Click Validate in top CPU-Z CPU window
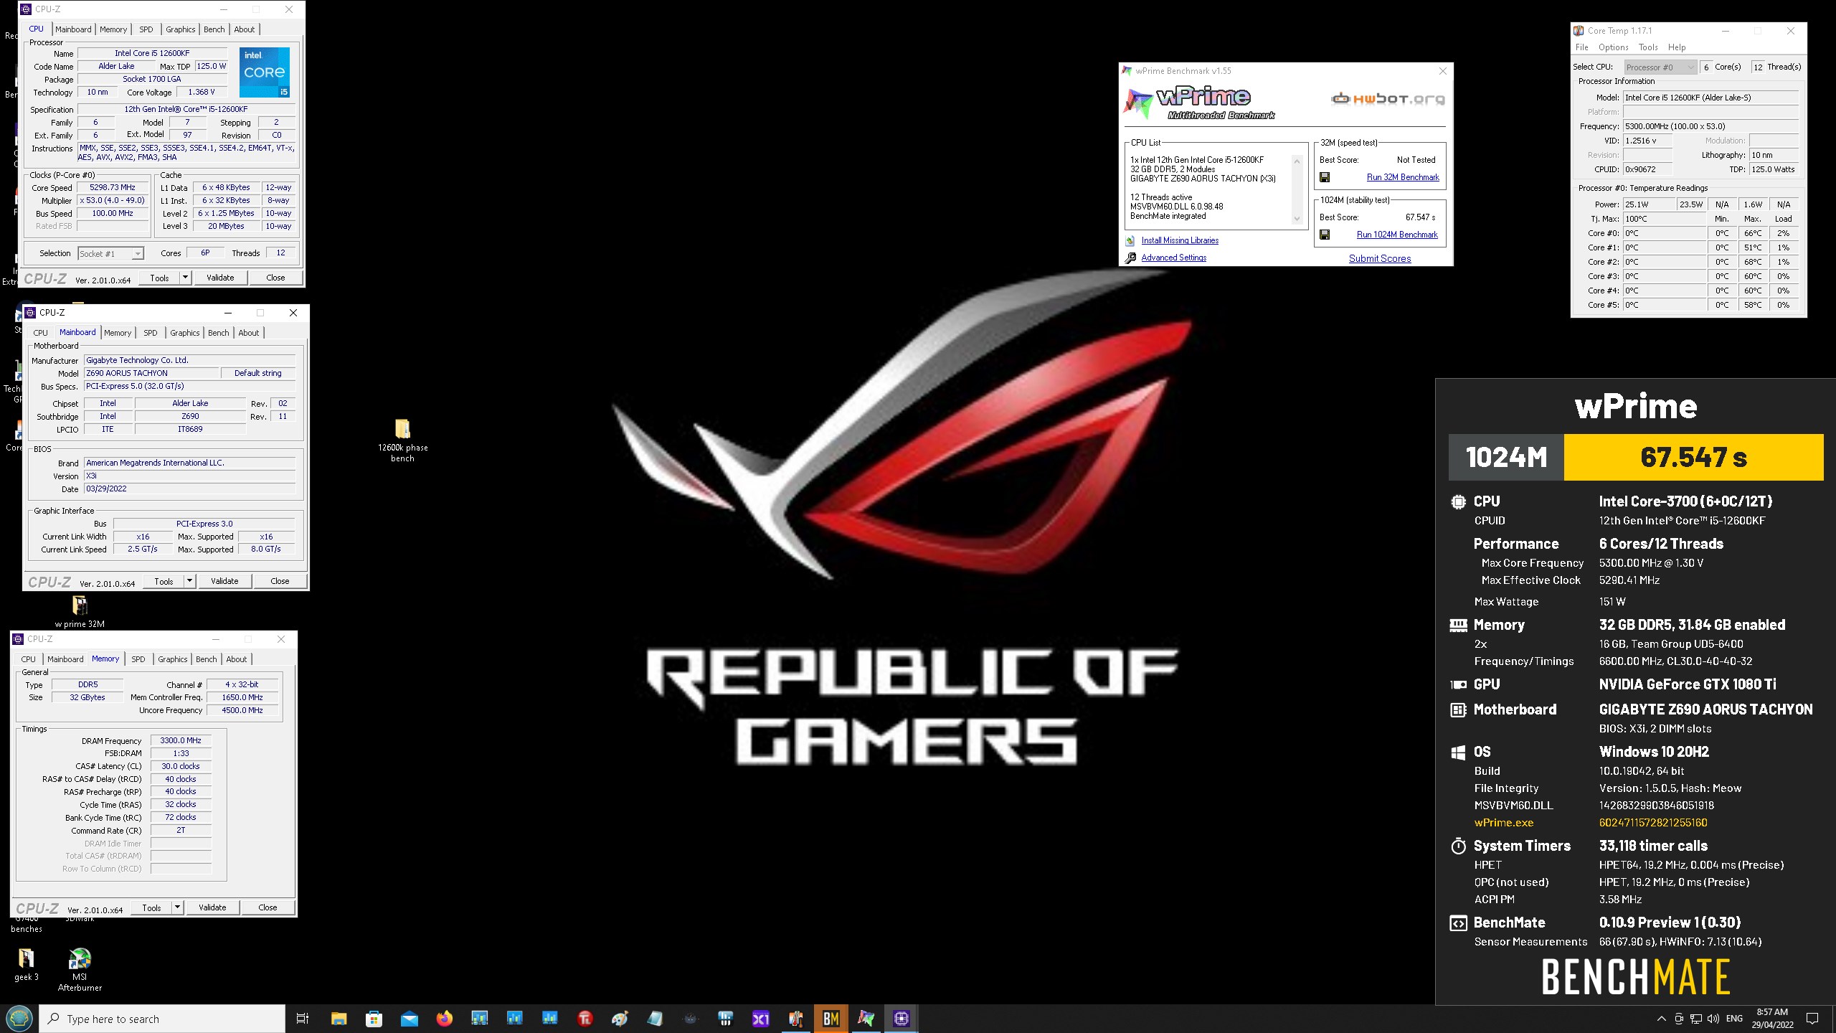Screen dimensions: 1836x1033 click(220, 278)
